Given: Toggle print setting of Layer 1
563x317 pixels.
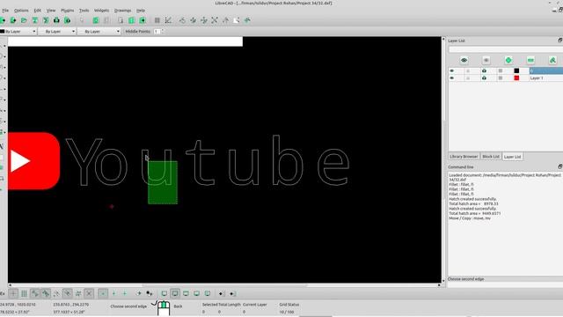Looking at the screenshot, I should pyautogui.click(x=484, y=78).
